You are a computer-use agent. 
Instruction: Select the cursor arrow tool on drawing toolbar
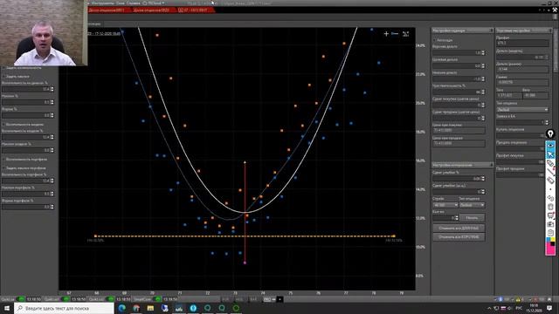point(550,154)
